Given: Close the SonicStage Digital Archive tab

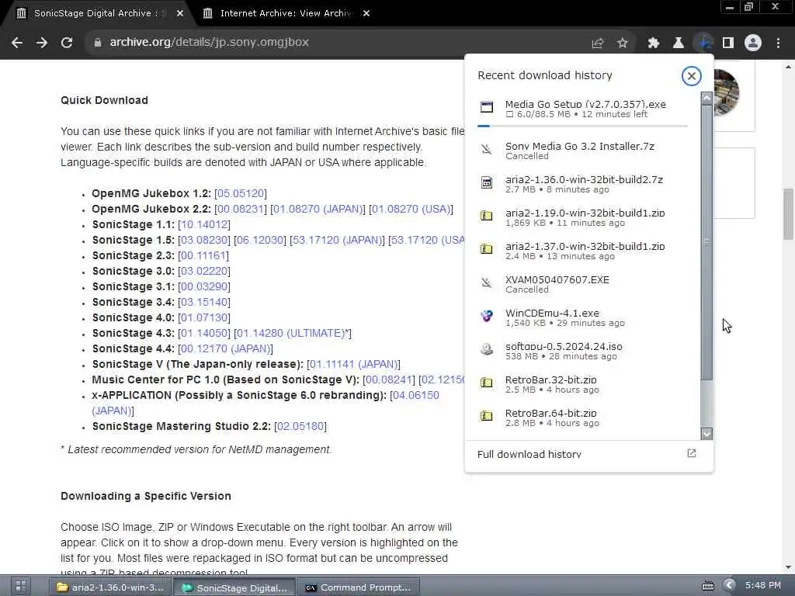Looking at the screenshot, I should 180,14.
